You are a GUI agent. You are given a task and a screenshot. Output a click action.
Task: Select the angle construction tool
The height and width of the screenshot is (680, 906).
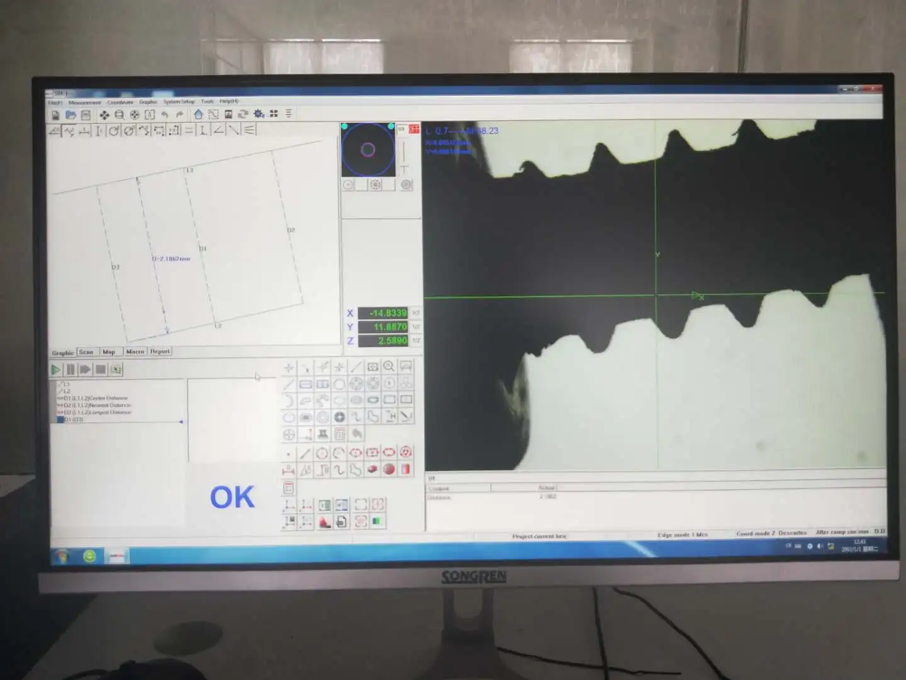(x=218, y=130)
